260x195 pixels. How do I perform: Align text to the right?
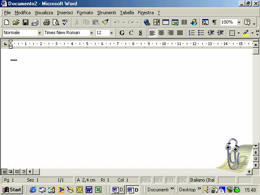click(x=171, y=33)
